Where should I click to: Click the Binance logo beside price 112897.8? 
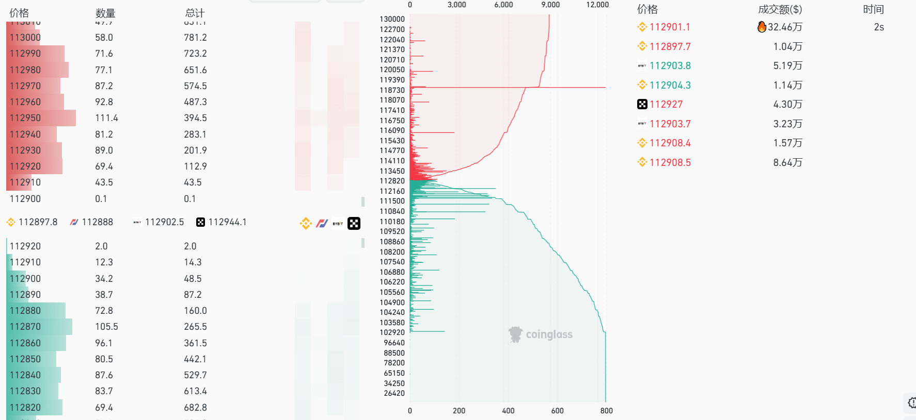[11, 222]
